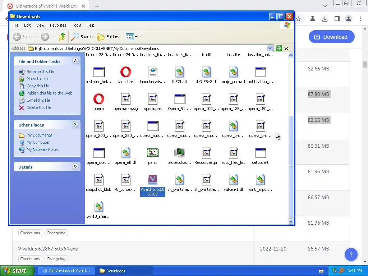Open the address bar dropdown
The image size is (368, 276).
click(x=270, y=48)
